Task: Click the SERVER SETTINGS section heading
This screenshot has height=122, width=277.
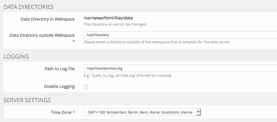Action: (27, 100)
